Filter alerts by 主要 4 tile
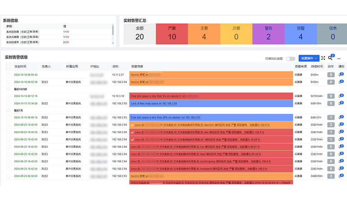 click(x=204, y=34)
